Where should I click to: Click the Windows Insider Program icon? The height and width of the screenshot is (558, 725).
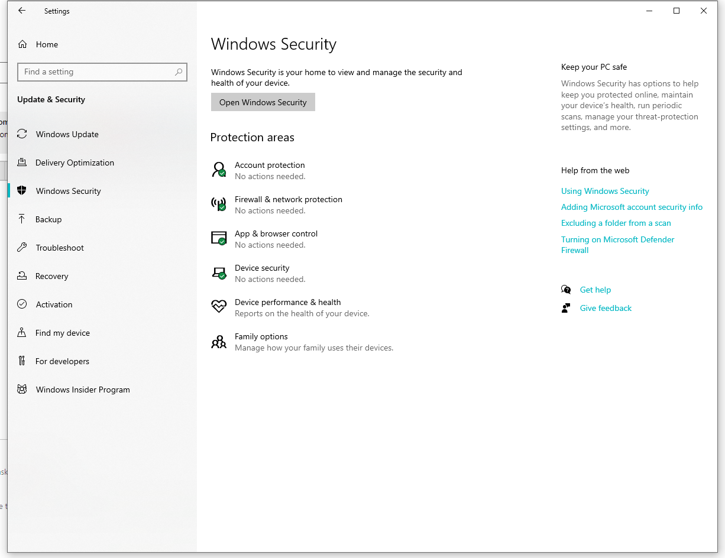[x=22, y=390]
